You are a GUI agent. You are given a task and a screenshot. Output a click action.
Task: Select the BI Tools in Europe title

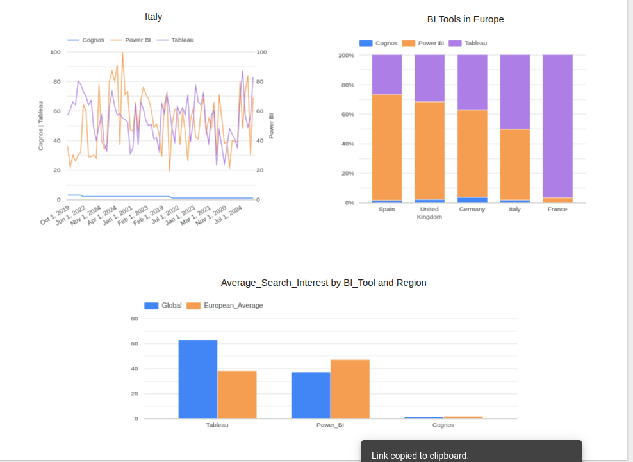[x=466, y=19]
